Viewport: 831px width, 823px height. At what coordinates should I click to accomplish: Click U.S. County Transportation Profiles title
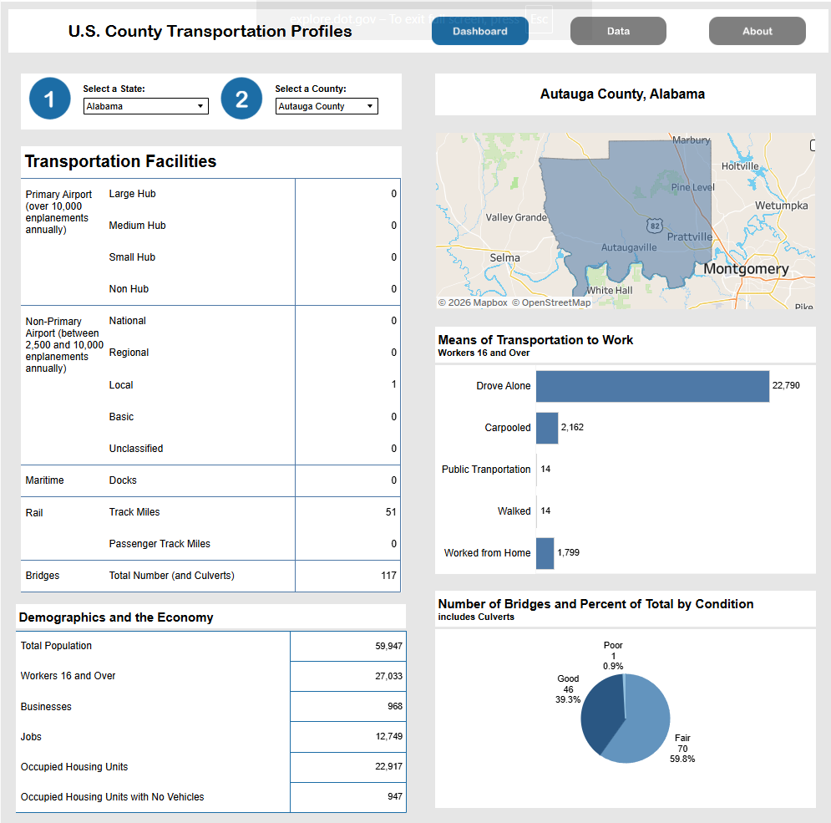tap(210, 31)
